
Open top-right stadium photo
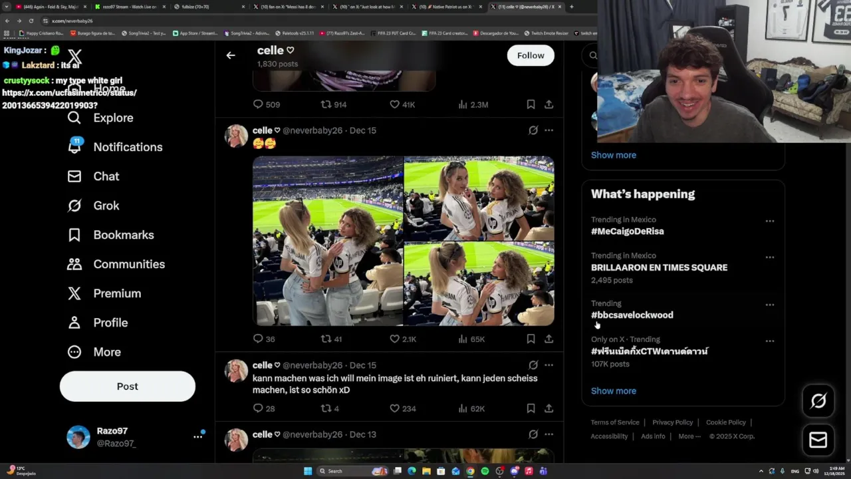(479, 198)
